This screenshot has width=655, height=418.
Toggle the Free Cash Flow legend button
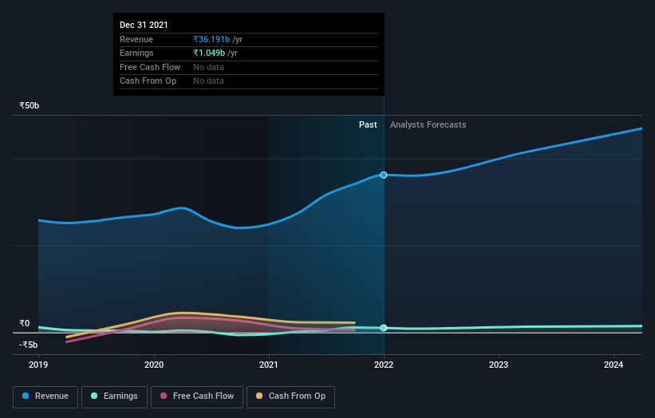197,396
